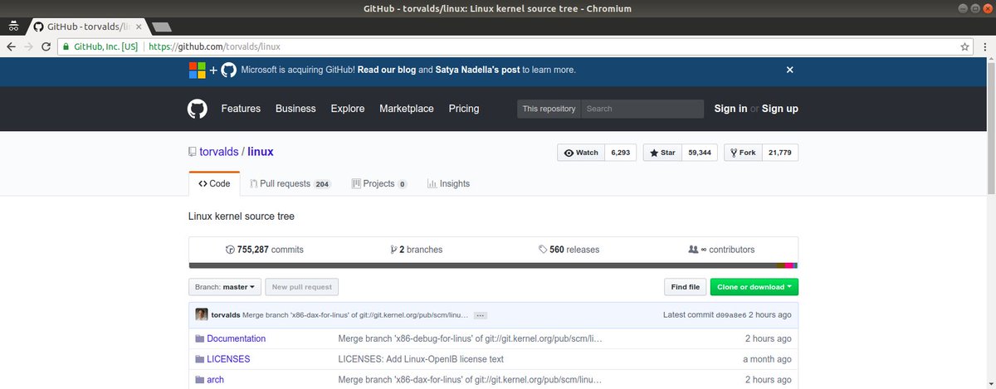The width and height of the screenshot is (996, 389).
Task: Open the Insights tab
Action: click(448, 183)
